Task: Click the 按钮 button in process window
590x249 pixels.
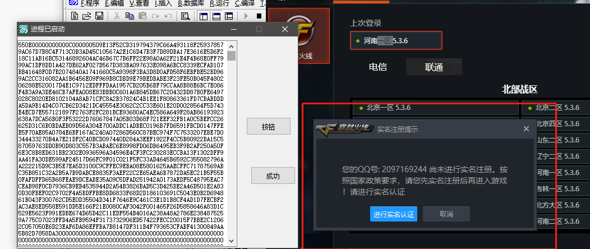Action: [x=268, y=126]
